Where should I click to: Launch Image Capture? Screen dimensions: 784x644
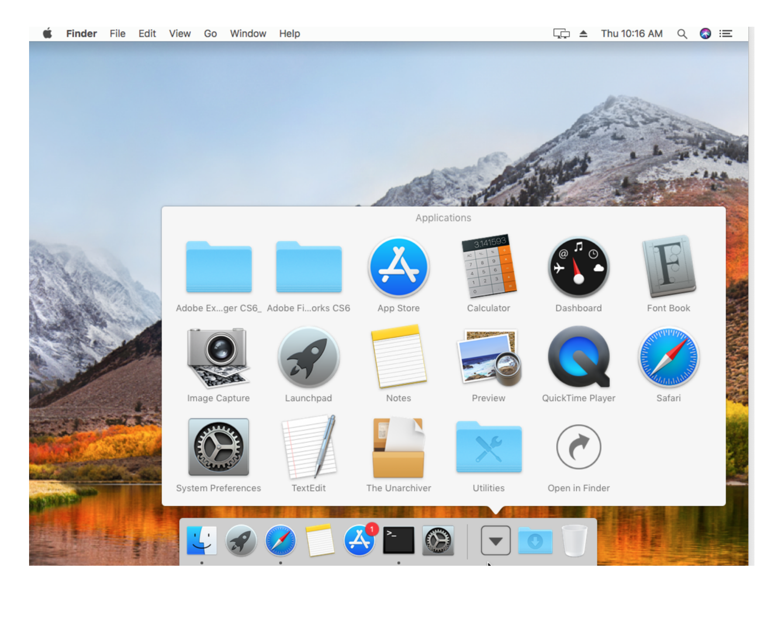click(219, 358)
